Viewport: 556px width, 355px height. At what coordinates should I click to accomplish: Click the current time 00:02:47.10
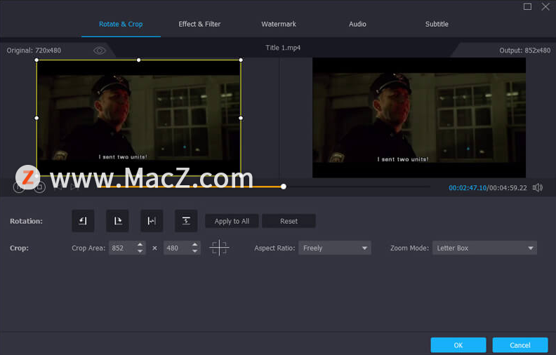click(x=468, y=188)
